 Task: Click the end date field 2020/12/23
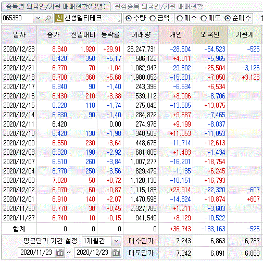tap(93, 252)
